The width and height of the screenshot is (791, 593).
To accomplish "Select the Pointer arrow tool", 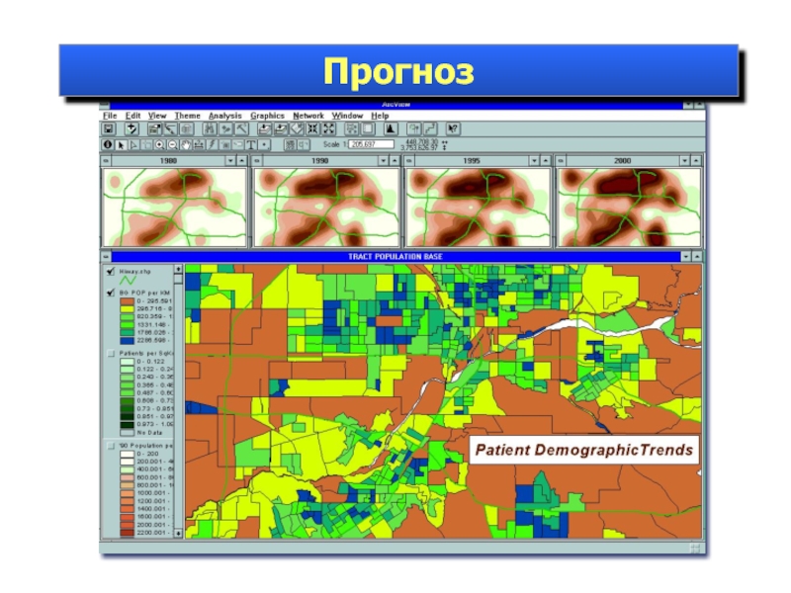I will 121,145.
